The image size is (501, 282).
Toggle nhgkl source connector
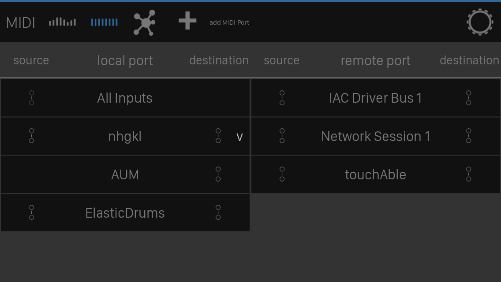pyautogui.click(x=31, y=136)
